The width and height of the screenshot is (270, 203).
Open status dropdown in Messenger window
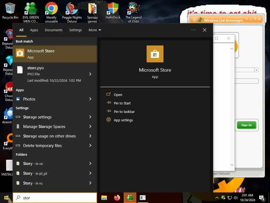coord(256,70)
